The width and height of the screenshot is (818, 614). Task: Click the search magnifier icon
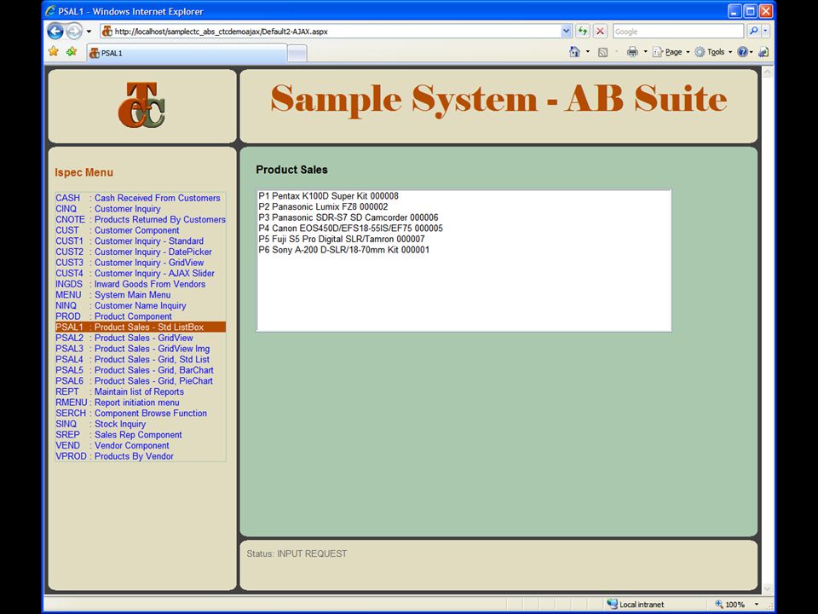[753, 32]
